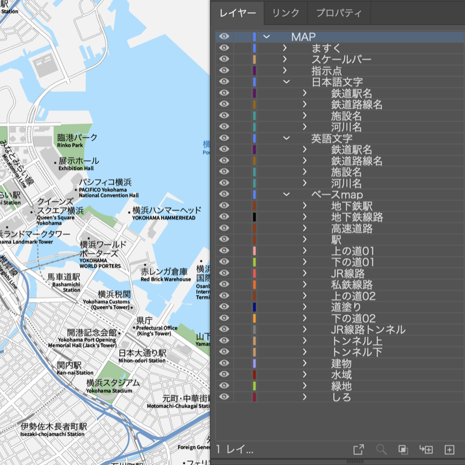465x465 pixels.
Task: Collapse the 英語文字 group
Action: click(286, 138)
